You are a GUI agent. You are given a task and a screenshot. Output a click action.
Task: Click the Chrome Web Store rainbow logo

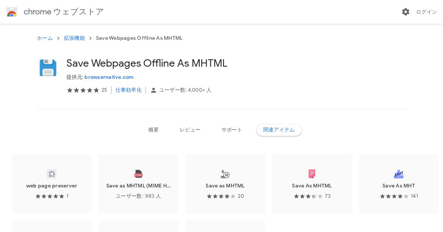(x=12, y=12)
